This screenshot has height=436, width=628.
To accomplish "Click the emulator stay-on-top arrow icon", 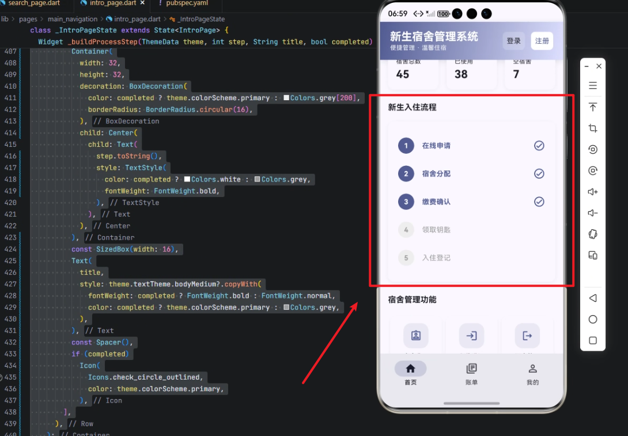I will click(593, 107).
